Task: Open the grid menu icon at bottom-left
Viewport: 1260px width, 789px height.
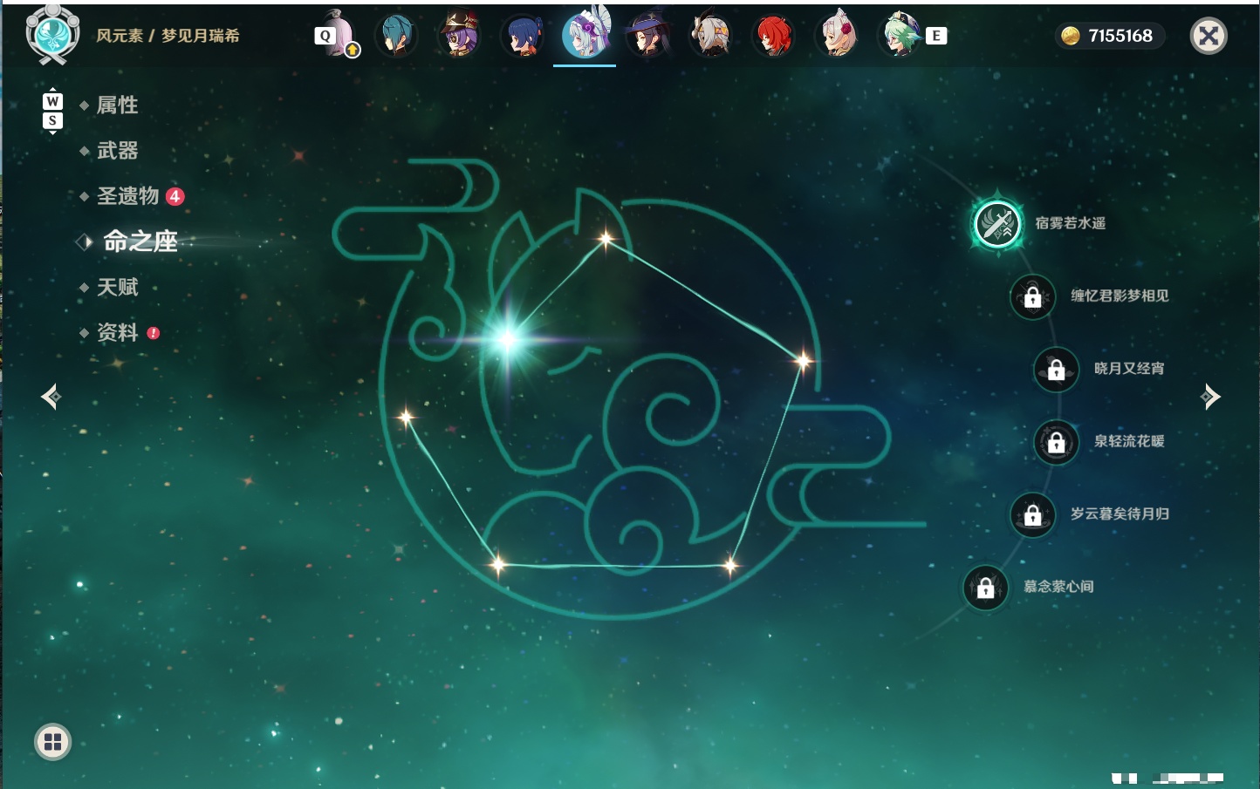Action: pos(52,742)
